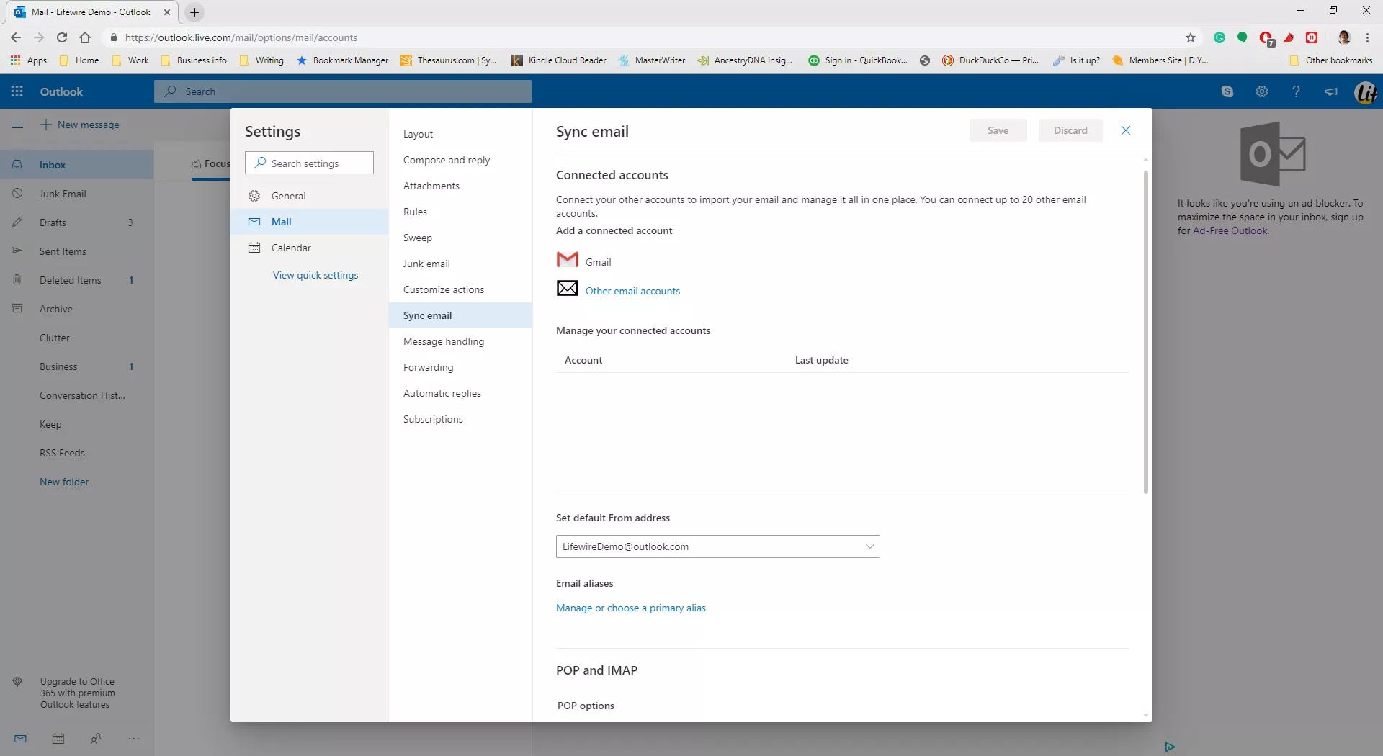Open Chrome menu three dots
This screenshot has height=756, width=1383.
click(x=1368, y=37)
